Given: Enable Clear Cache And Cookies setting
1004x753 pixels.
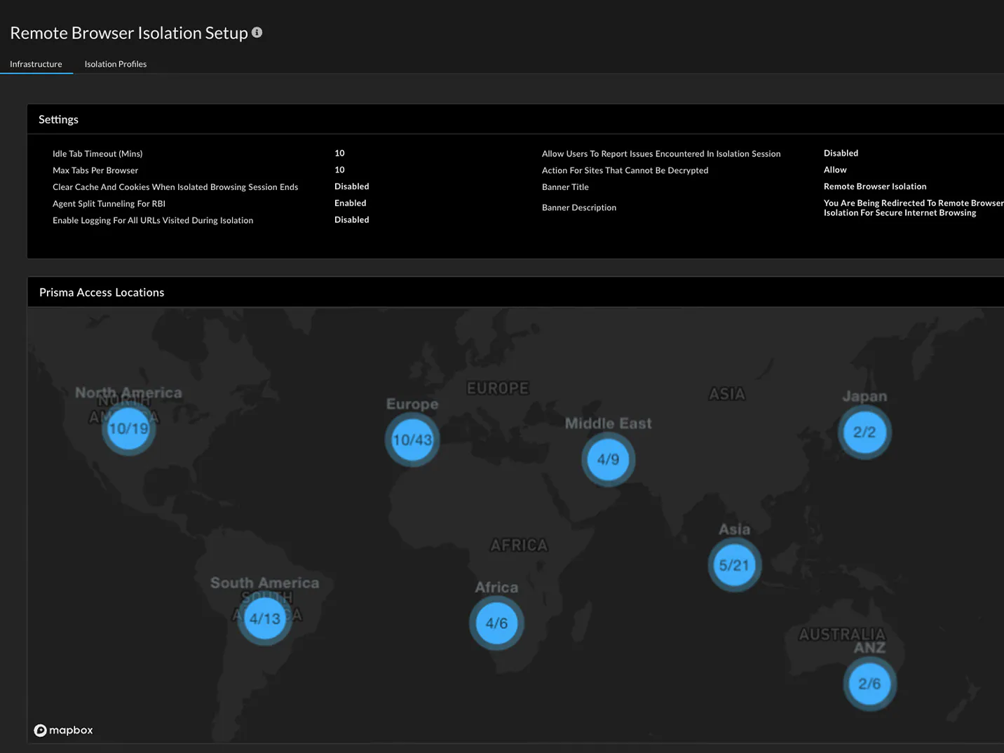Looking at the screenshot, I should coord(351,186).
